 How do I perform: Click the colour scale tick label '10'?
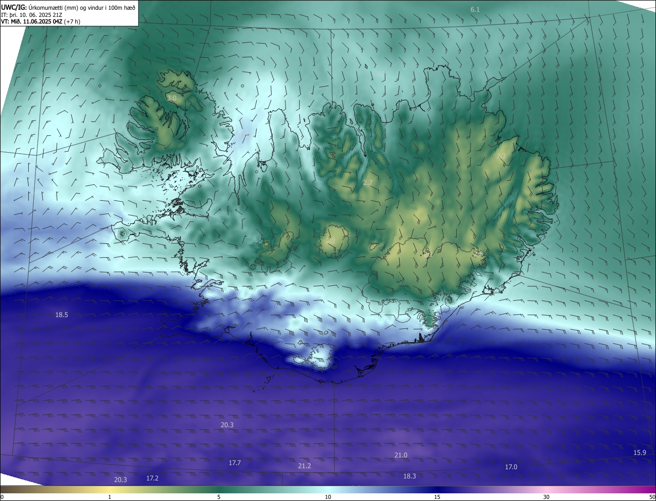click(x=328, y=497)
